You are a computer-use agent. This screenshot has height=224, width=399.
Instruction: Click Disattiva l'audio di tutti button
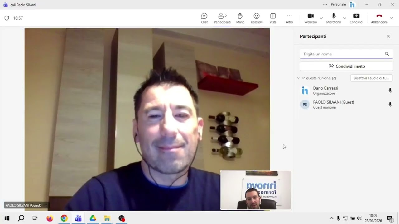point(371,78)
